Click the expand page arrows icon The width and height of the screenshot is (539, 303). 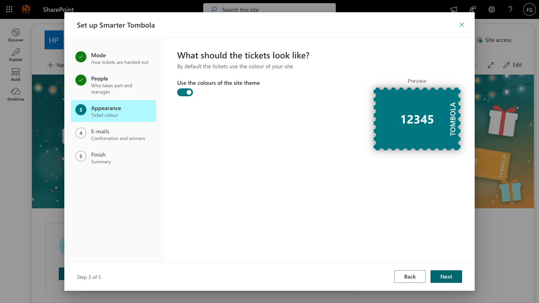490,65
